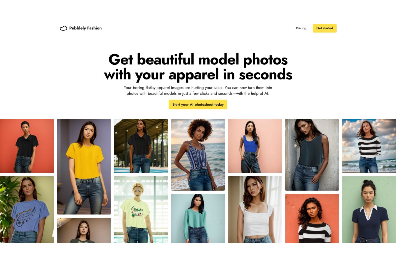Select the blue tank top model photo

(x=255, y=146)
